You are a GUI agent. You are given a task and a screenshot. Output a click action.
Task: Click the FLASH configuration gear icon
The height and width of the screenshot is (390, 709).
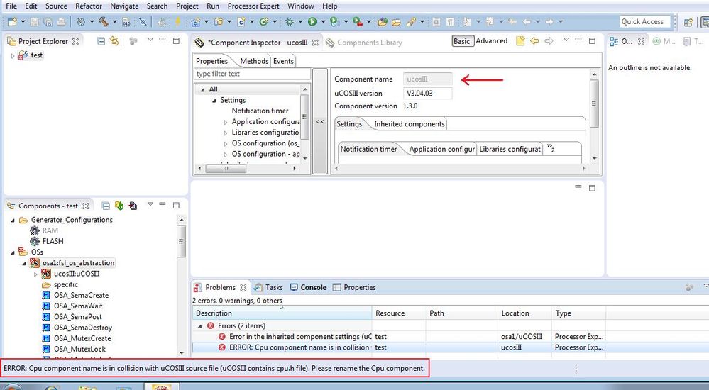point(35,241)
